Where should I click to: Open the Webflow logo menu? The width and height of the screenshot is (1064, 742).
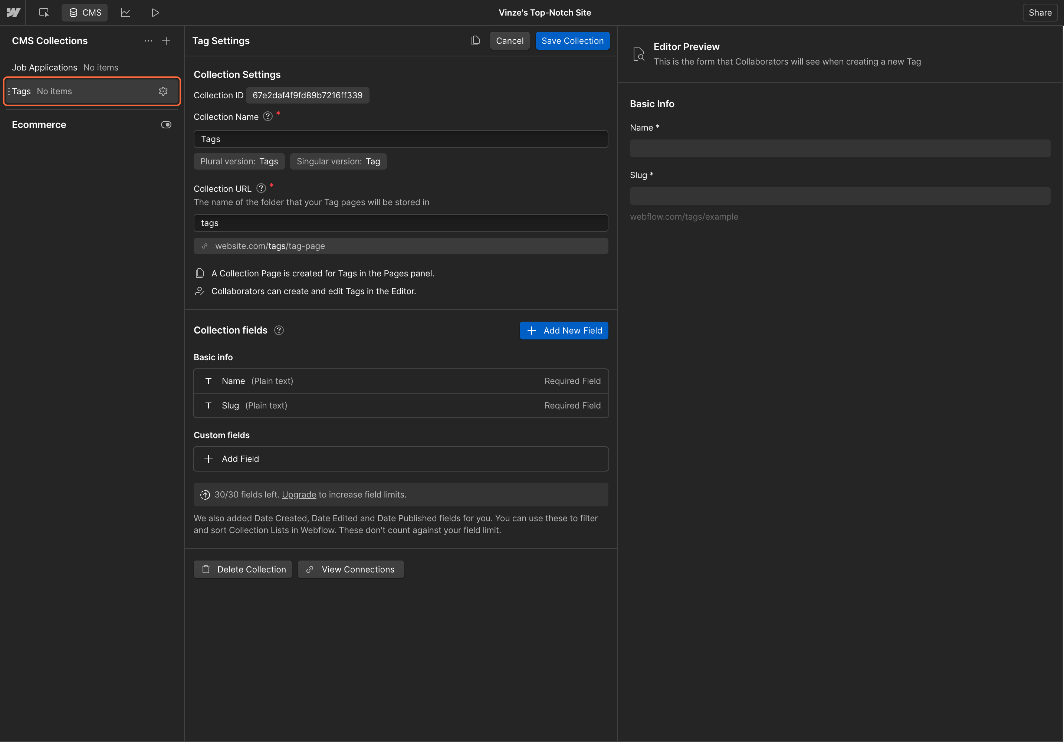tap(13, 13)
